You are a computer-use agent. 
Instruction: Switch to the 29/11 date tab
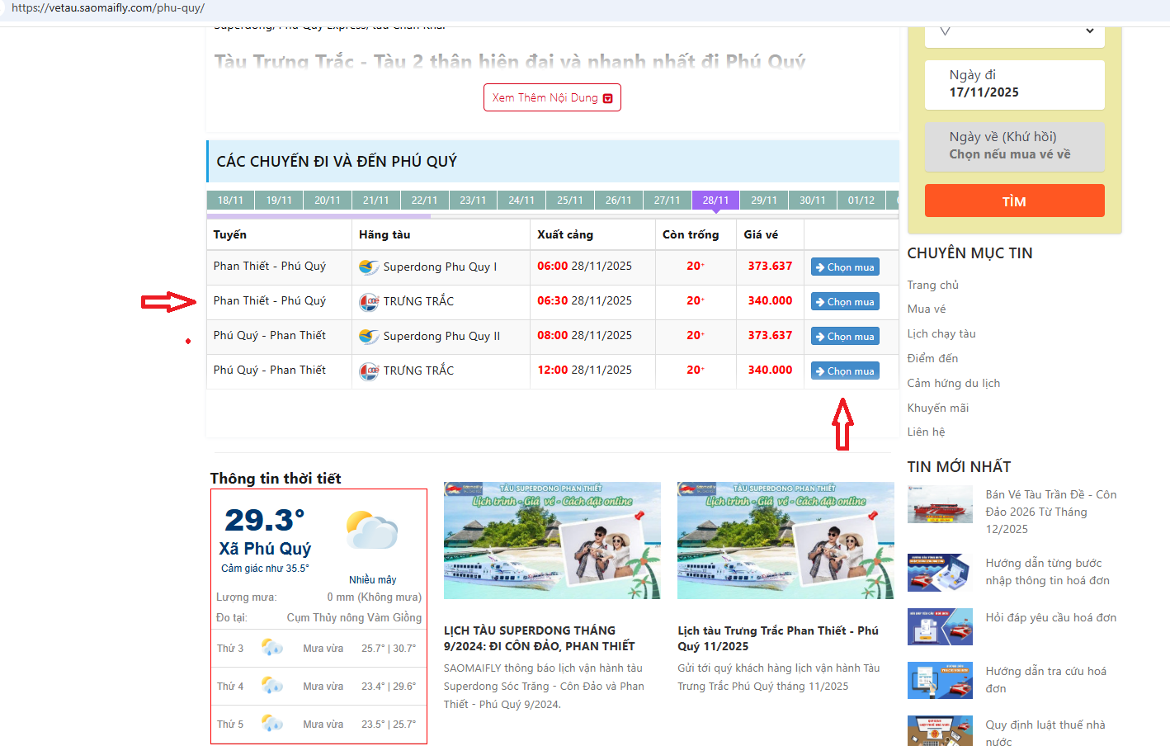tap(763, 201)
